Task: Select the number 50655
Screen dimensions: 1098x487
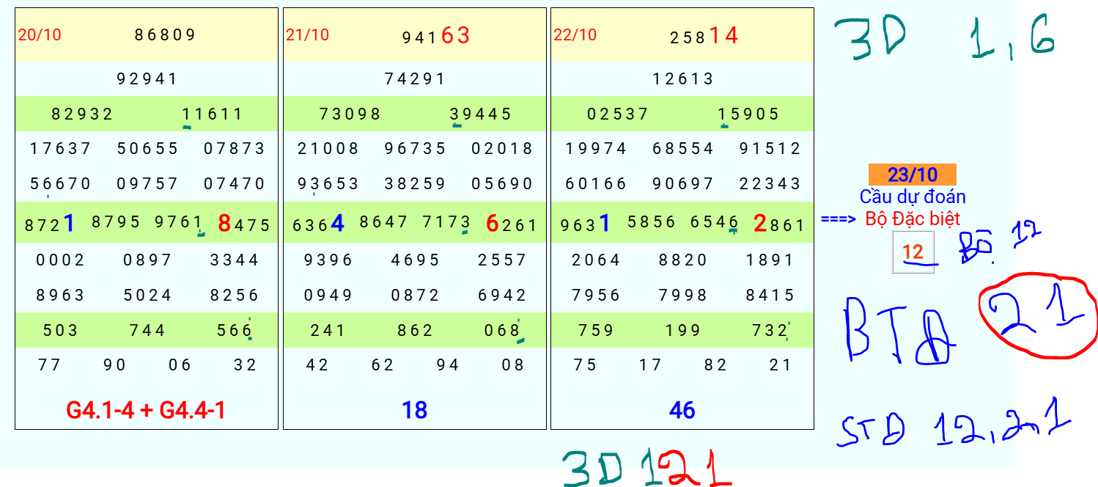Action: click(148, 148)
